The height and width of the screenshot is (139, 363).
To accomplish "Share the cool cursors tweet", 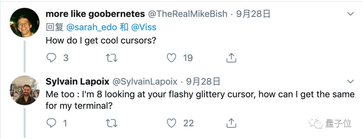I will tap(231, 58).
